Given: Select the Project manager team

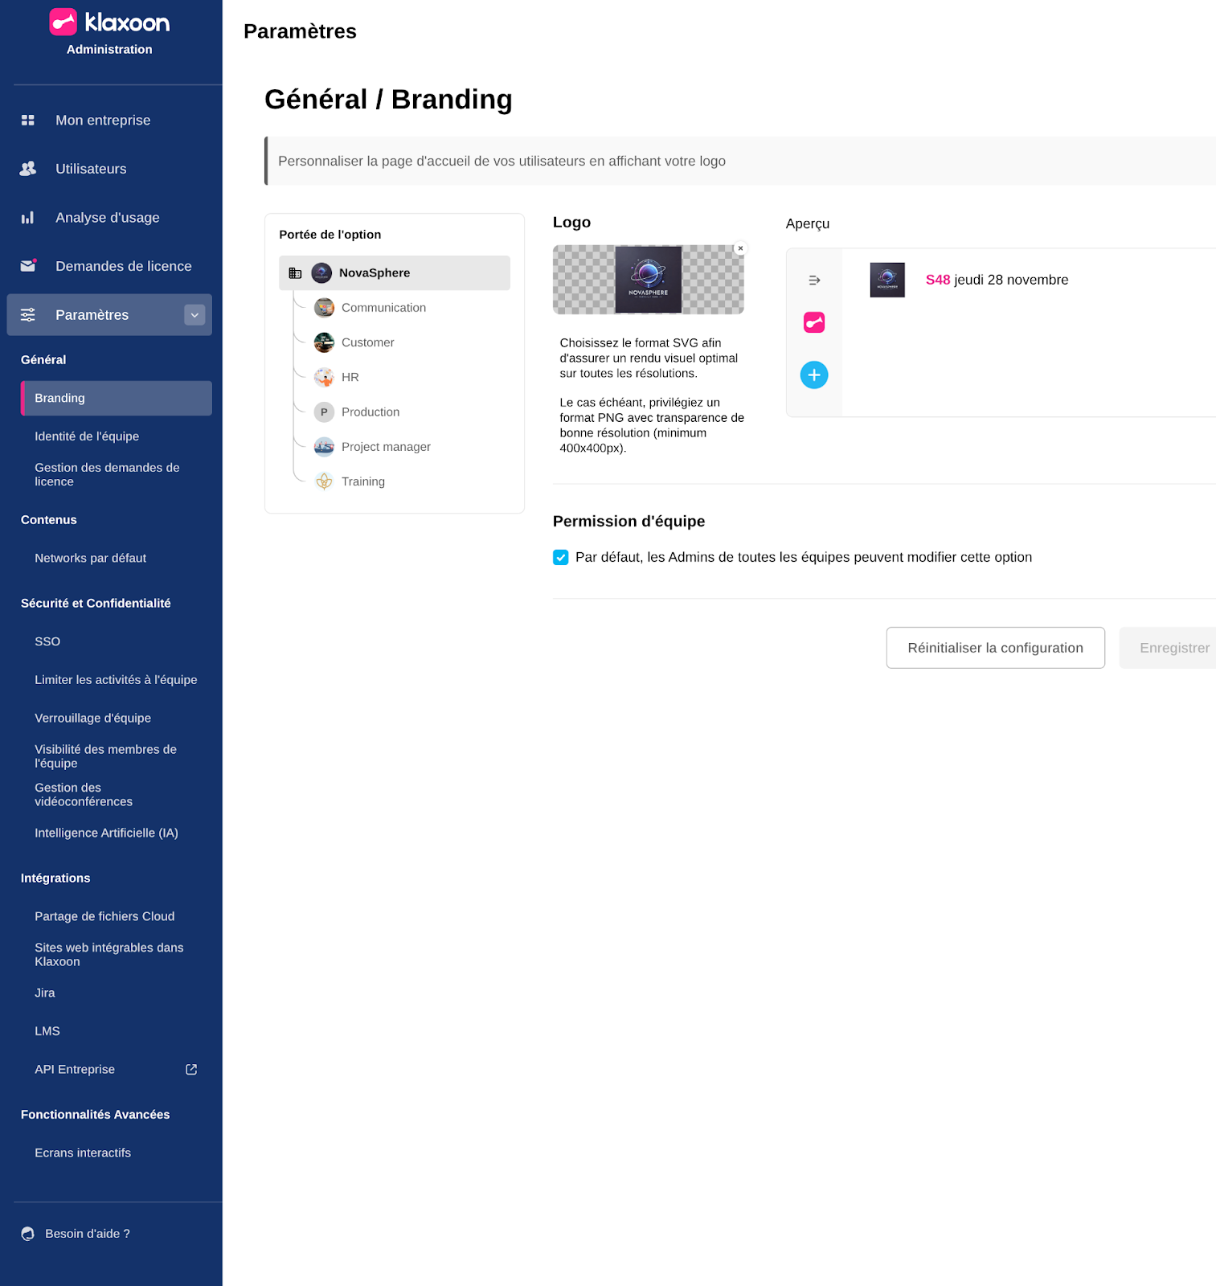Looking at the screenshot, I should click(386, 447).
